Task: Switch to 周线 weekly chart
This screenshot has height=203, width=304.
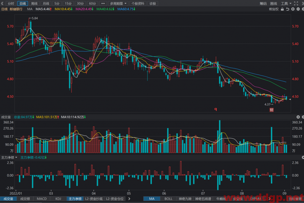Action: (x=34, y=4)
